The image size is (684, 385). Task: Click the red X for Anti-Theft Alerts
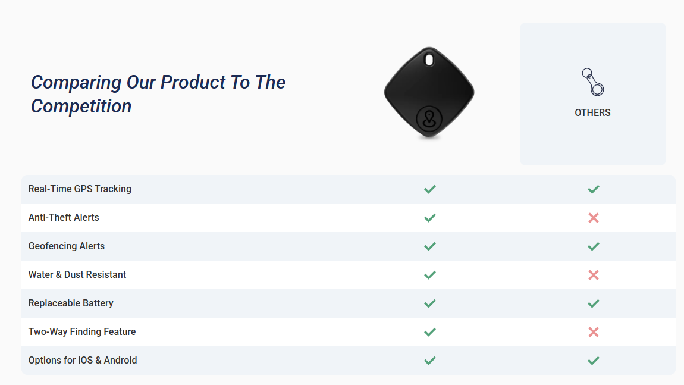(593, 218)
